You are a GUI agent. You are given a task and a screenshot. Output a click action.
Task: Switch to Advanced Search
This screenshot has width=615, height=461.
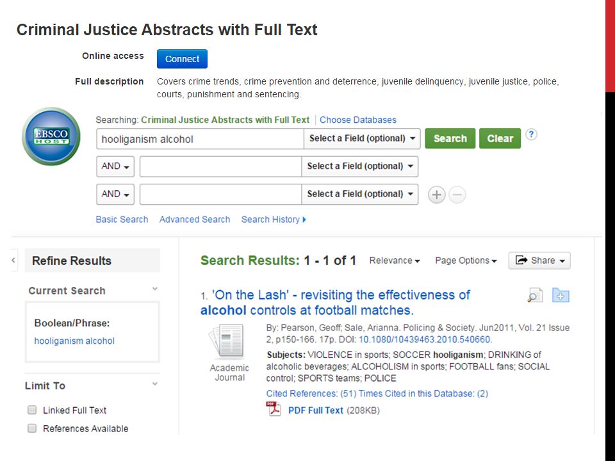195,220
